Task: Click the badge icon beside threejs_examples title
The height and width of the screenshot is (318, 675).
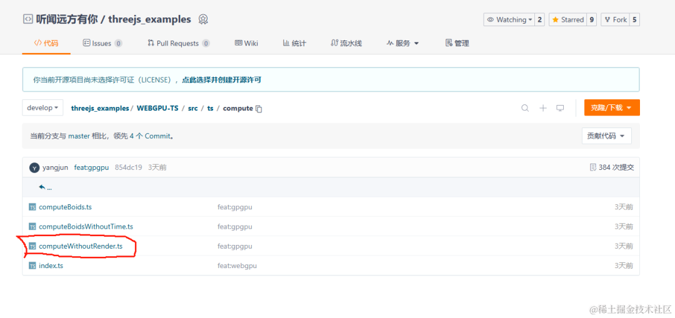Action: (x=203, y=19)
